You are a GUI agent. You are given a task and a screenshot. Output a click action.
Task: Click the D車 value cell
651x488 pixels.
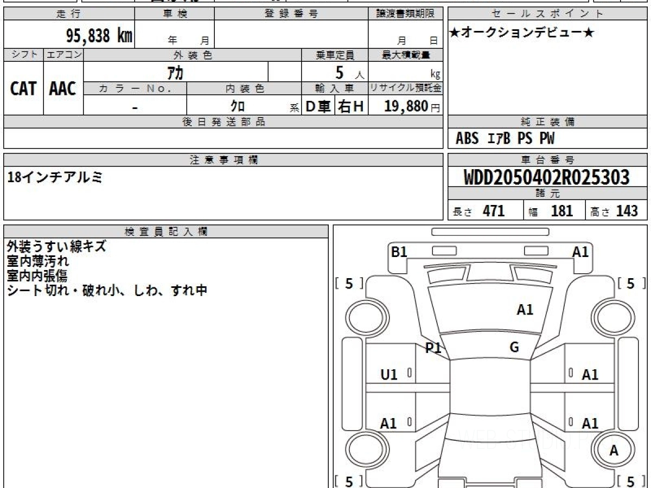click(318, 106)
